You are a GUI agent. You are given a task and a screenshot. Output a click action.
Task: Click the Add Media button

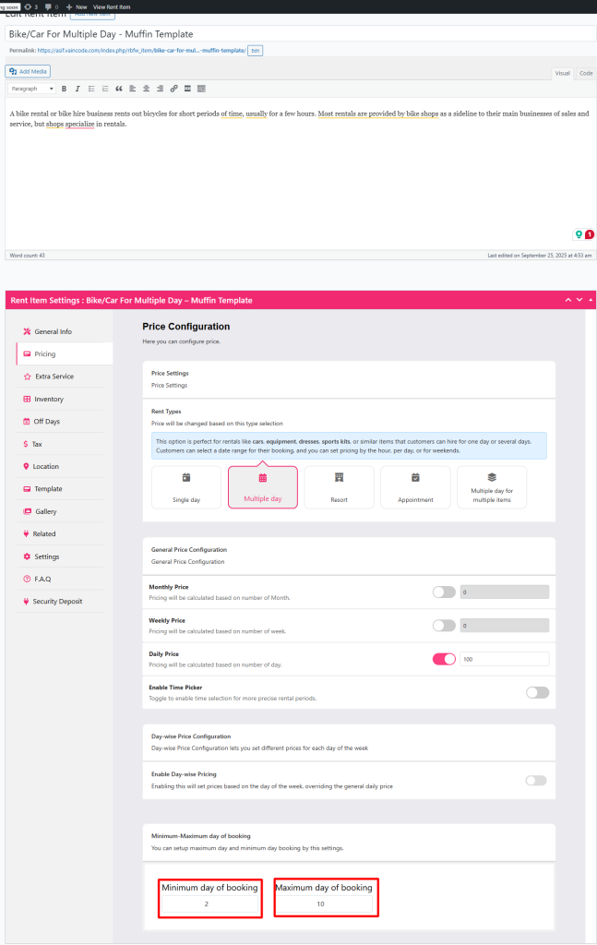tap(29, 71)
